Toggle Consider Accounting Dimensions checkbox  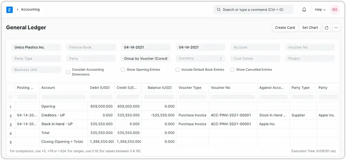68,72
